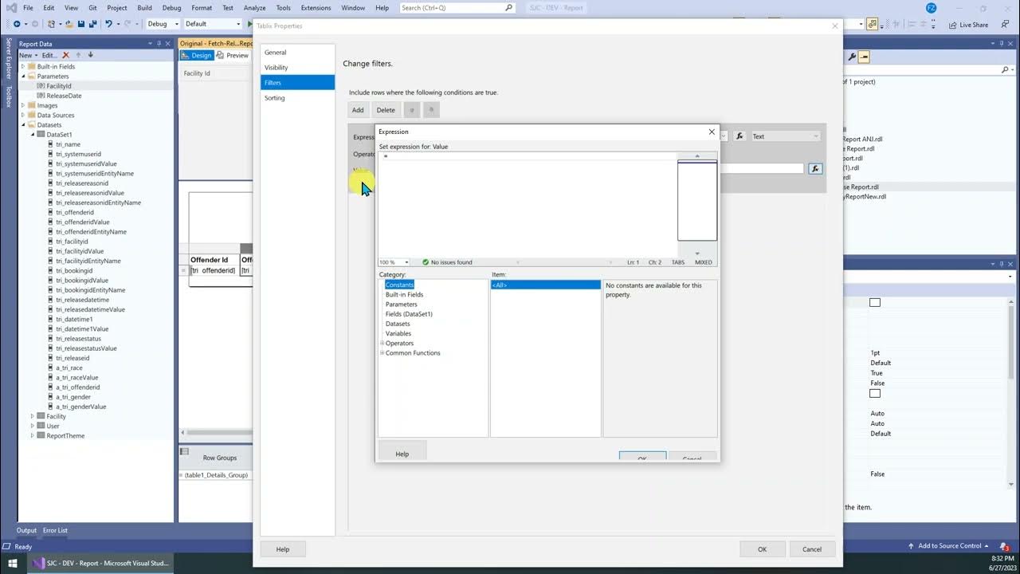The image size is (1020, 574).
Task: Click the Add filter button
Action: 358,110
